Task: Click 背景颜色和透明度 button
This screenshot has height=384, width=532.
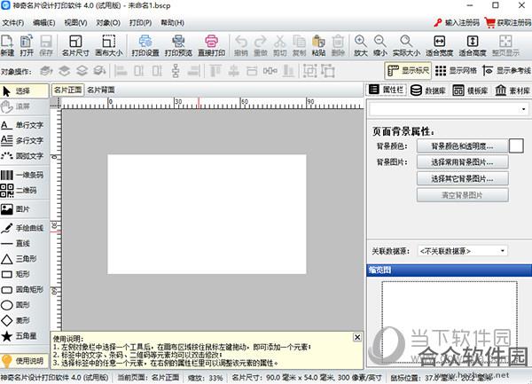Action: pos(463,146)
